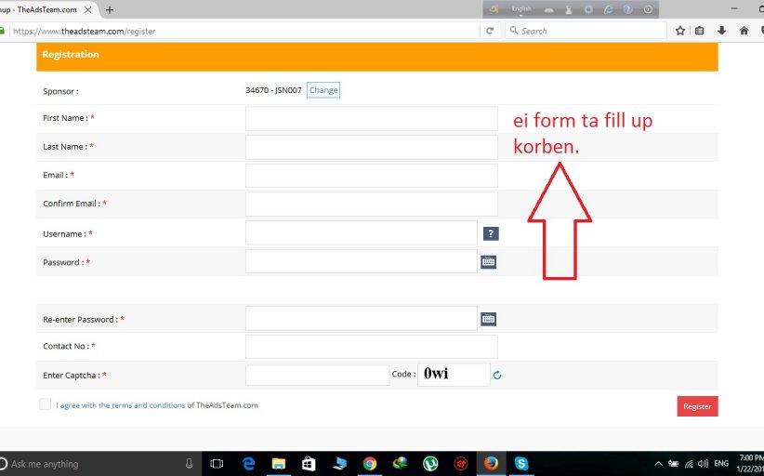This screenshot has height=476, width=764.
Task: Click the Change sponsor button
Action: (x=323, y=90)
